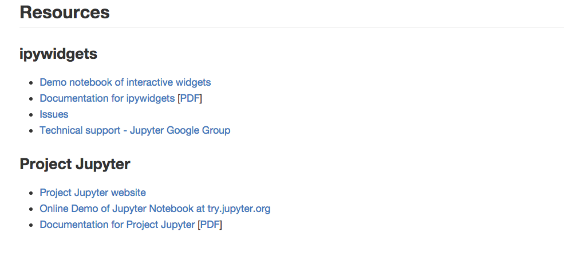Viewport: 564px width, 256px height.
Task: Open Documentation for Project Jupyter link
Action: click(117, 225)
